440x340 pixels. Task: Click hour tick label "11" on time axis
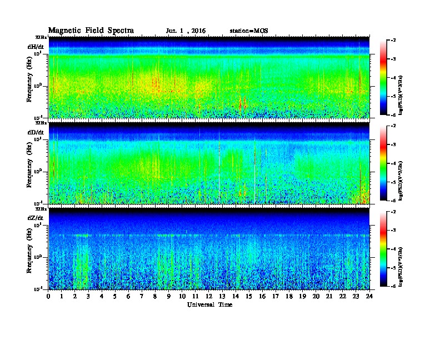coord(196,296)
